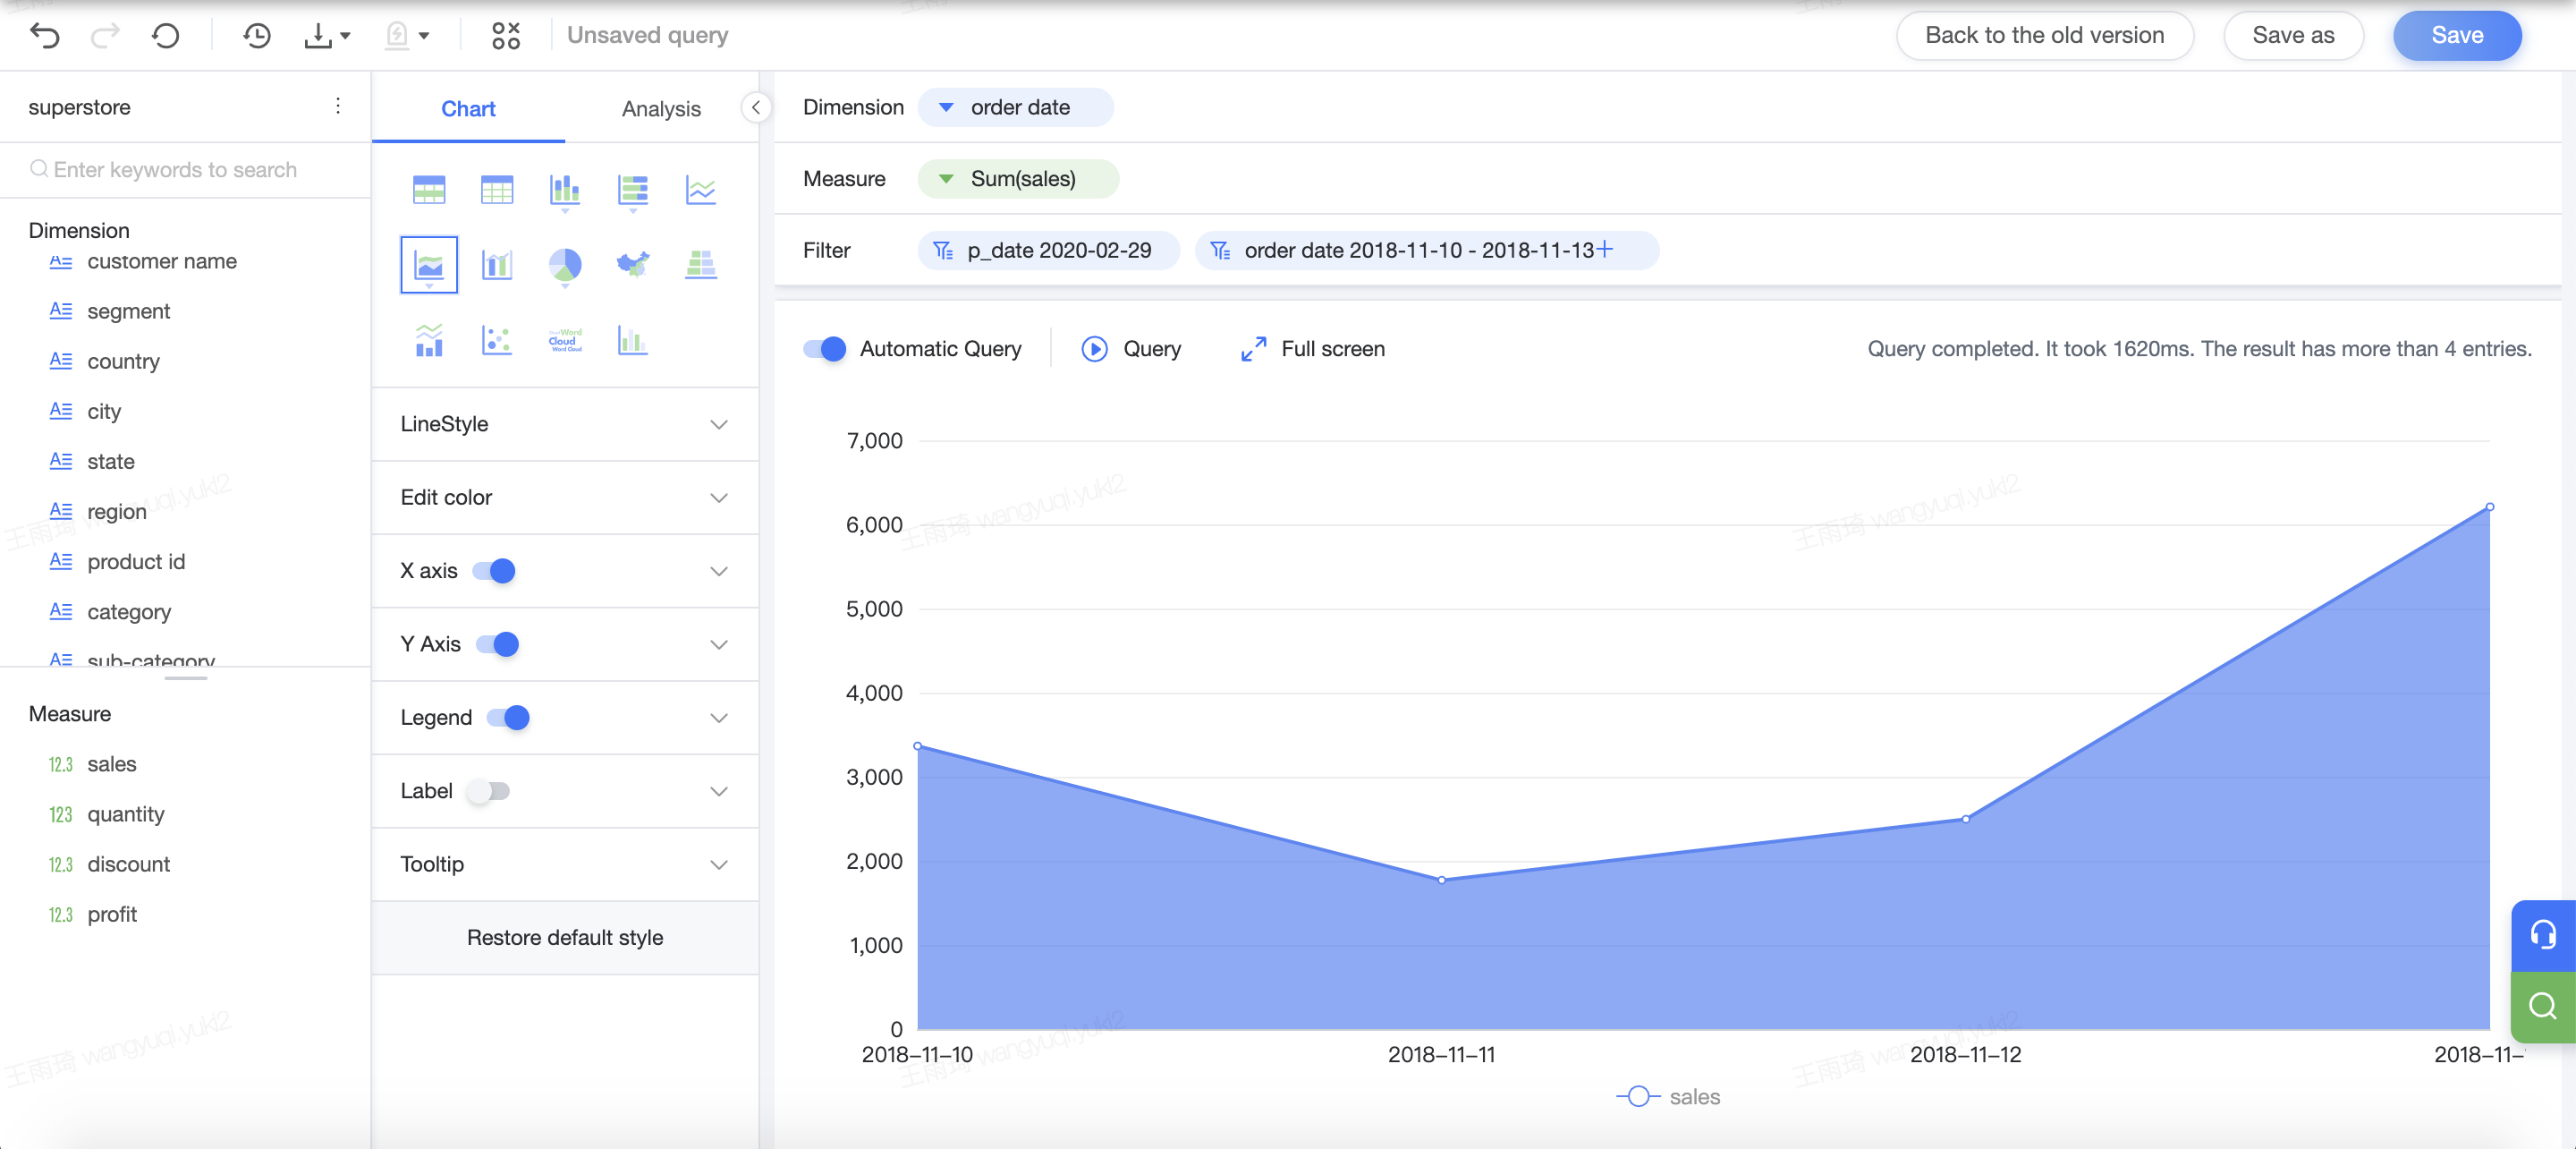Viewport: 2576px width, 1149px height.
Task: Expand the X axis settings chevron
Action: [x=719, y=572]
